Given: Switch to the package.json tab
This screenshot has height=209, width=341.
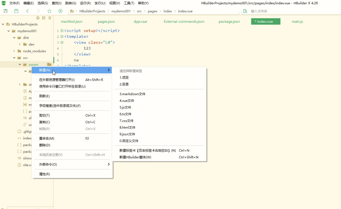Looking at the screenshot, I should click(229, 22).
